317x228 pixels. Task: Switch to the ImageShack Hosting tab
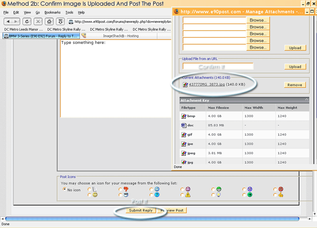point(121,36)
